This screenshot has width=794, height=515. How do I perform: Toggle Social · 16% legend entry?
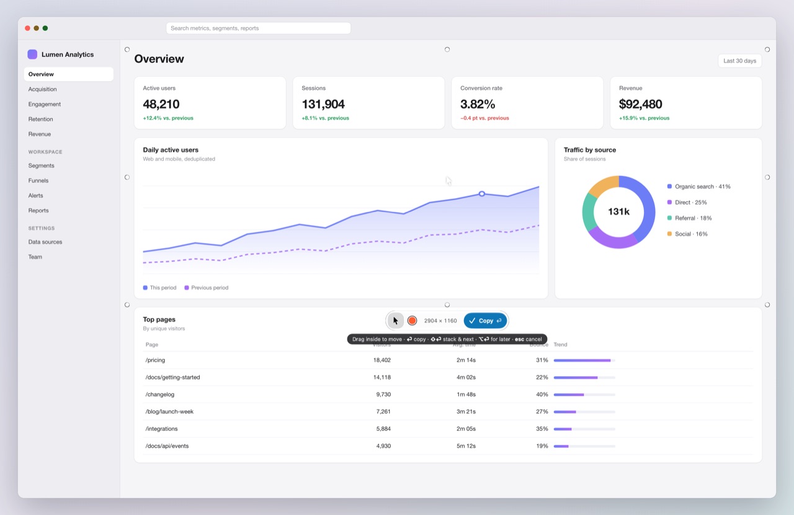[687, 234]
